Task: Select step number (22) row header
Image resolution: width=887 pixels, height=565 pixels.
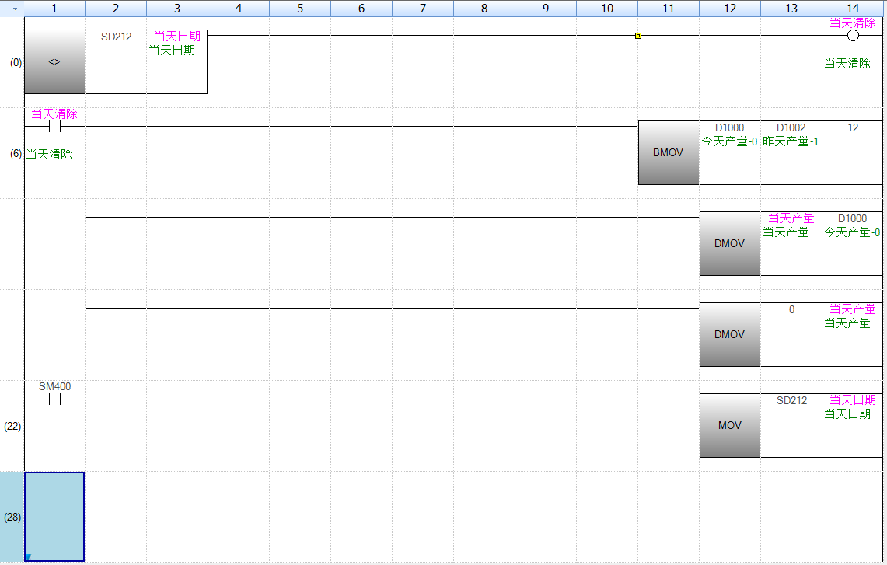Action: point(12,426)
